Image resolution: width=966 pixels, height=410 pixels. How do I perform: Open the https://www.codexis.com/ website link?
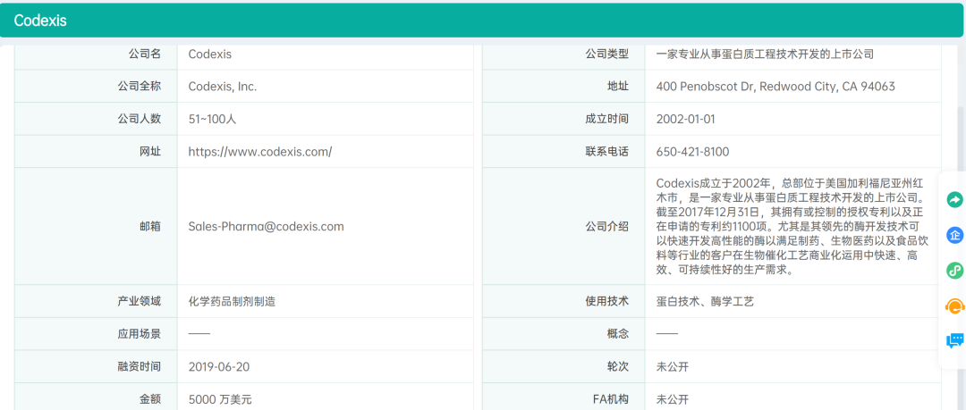259,152
